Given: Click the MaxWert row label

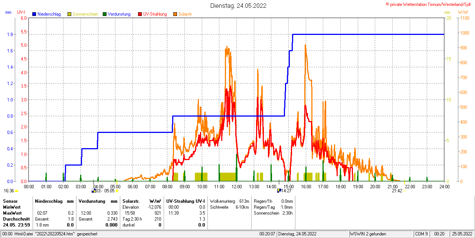Looking at the screenshot, I should (12, 213).
